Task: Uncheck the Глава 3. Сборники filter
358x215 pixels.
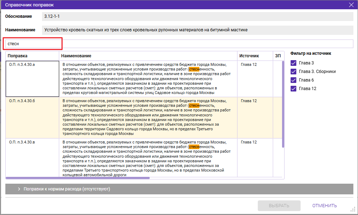Action: pos(293,72)
